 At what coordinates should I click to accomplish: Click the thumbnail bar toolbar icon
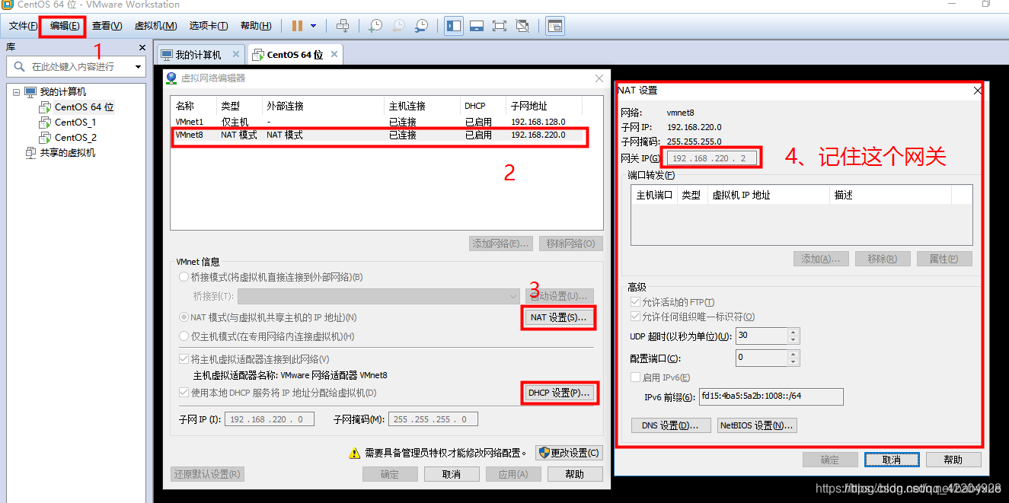point(477,26)
